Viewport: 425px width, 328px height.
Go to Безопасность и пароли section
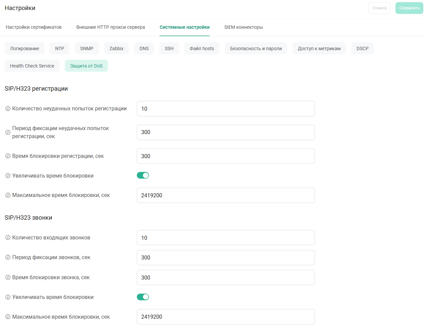pyautogui.click(x=256, y=48)
